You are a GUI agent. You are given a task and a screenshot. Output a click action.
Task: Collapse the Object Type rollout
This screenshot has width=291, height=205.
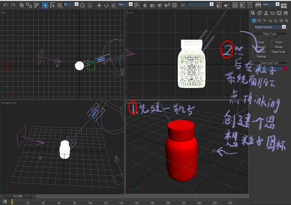pyautogui.click(x=269, y=34)
